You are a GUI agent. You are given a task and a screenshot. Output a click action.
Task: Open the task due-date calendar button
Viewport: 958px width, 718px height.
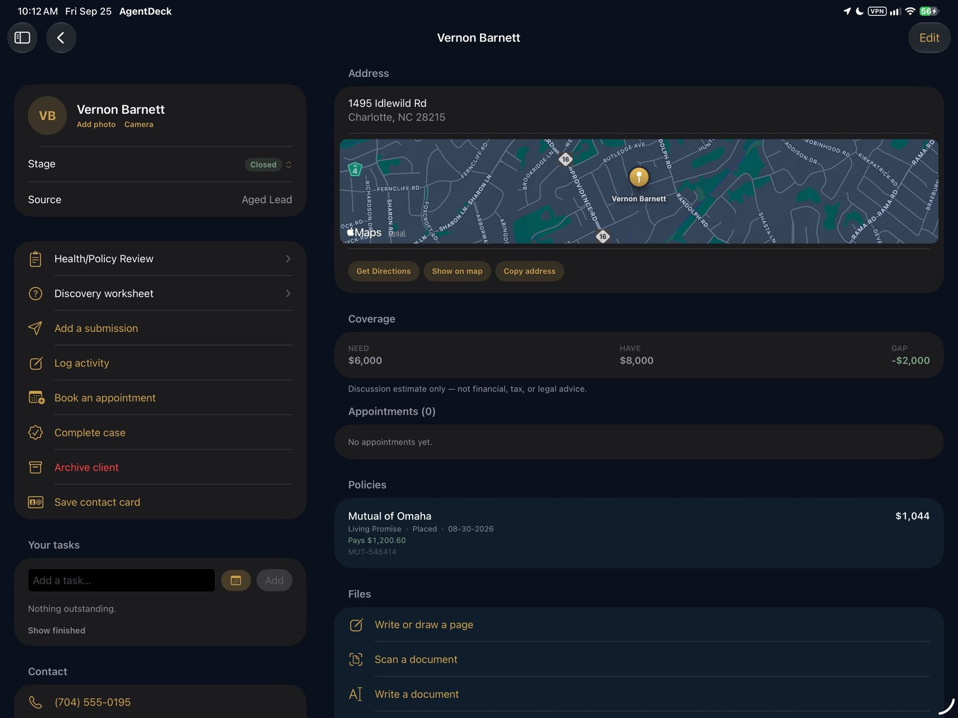pyautogui.click(x=236, y=580)
